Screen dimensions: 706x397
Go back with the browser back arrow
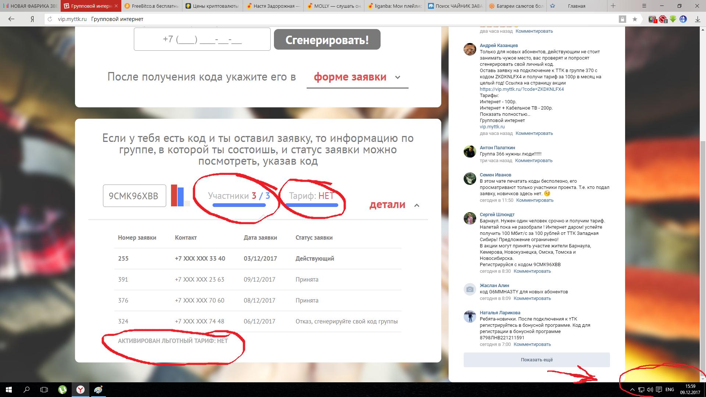(x=11, y=19)
